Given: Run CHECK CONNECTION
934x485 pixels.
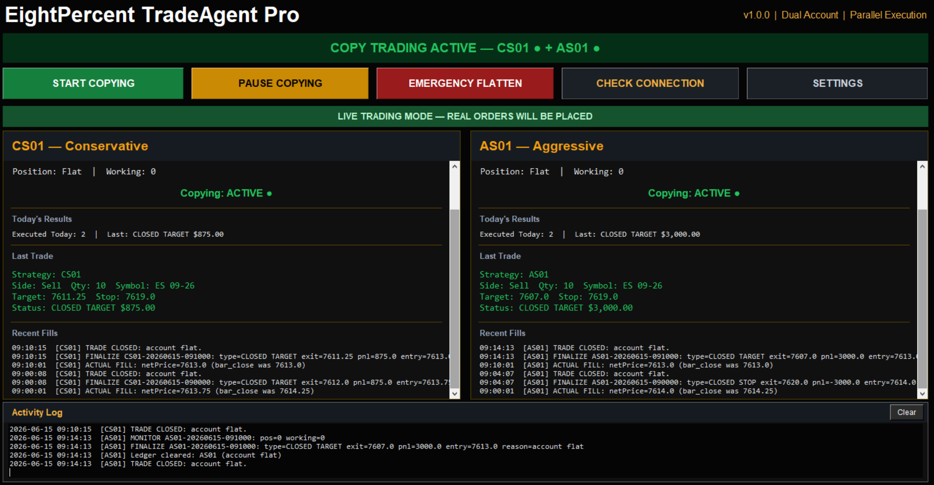Looking at the screenshot, I should pos(650,83).
